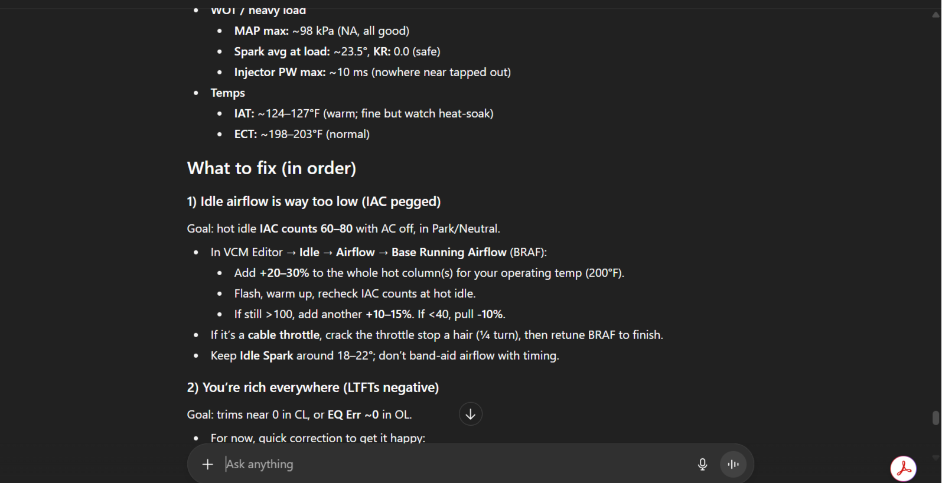Click the "What to fix (in order)" heading

(x=271, y=168)
